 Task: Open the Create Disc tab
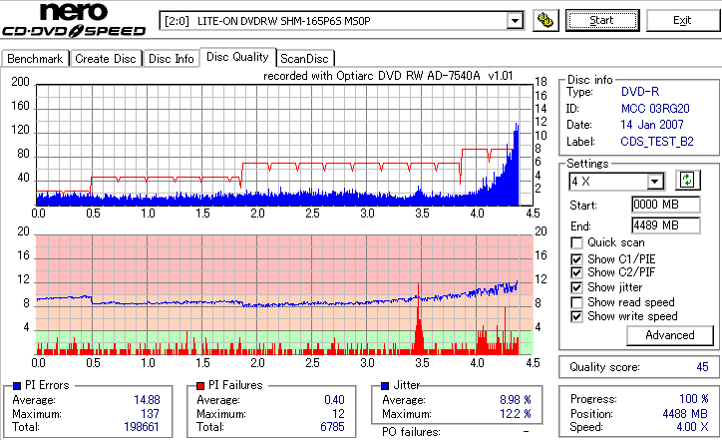[106, 59]
